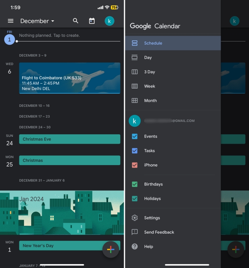Tap the 'DECEMBER 17 – 23' week header
Viewport: 249px width, 268px height.
tap(34, 116)
